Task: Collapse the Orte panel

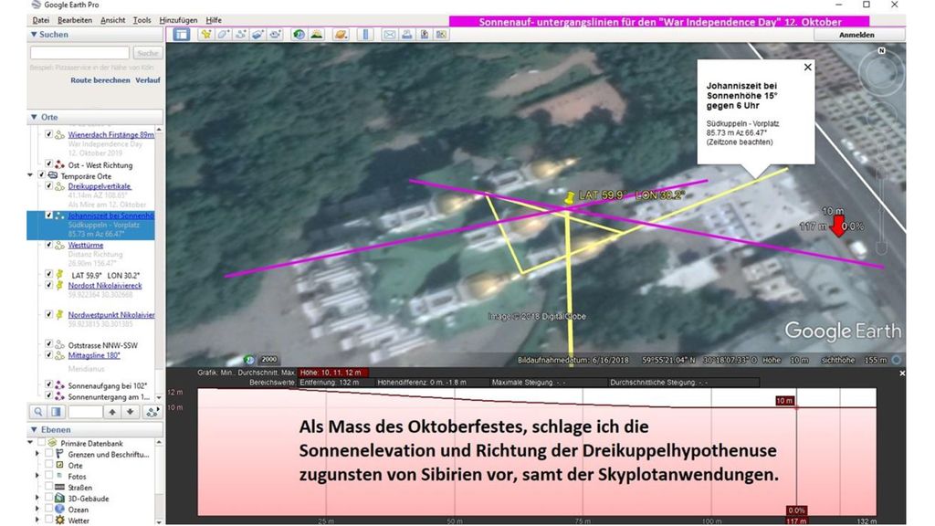Action: [x=34, y=117]
